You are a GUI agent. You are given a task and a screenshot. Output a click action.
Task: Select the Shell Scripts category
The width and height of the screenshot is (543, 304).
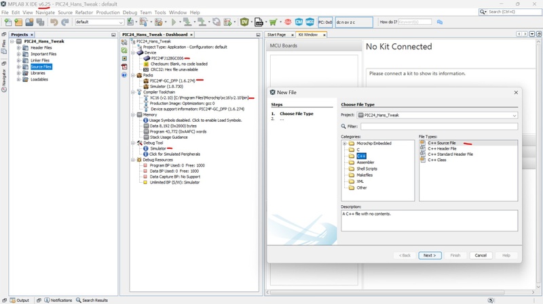[367, 169]
